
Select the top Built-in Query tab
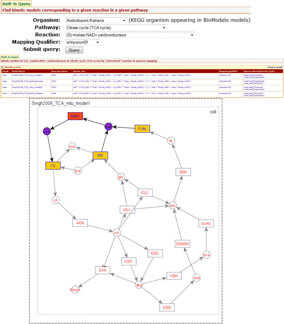pos(17,4)
